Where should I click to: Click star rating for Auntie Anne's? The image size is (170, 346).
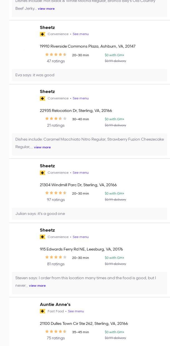tap(56, 332)
